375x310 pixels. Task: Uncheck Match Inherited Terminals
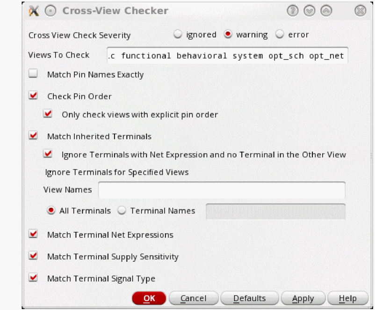pos(33,135)
